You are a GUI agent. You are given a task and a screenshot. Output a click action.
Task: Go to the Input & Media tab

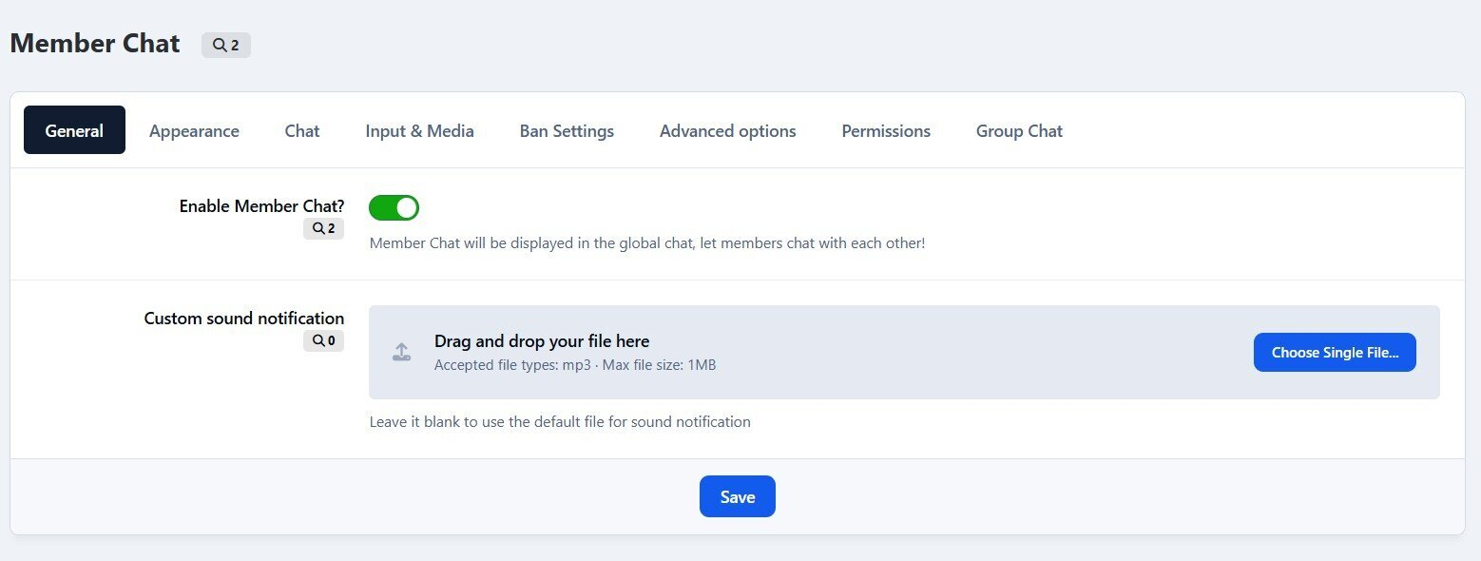pyautogui.click(x=419, y=131)
